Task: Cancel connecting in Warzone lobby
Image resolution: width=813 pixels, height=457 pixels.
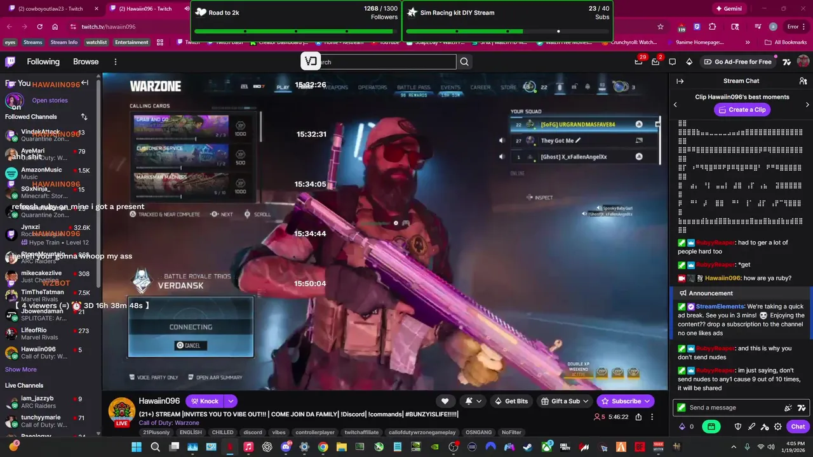Action: tap(191, 346)
